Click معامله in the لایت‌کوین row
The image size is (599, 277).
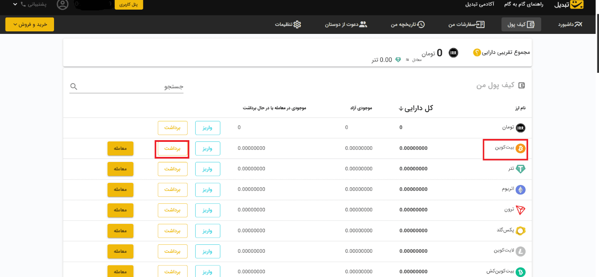tap(121, 251)
